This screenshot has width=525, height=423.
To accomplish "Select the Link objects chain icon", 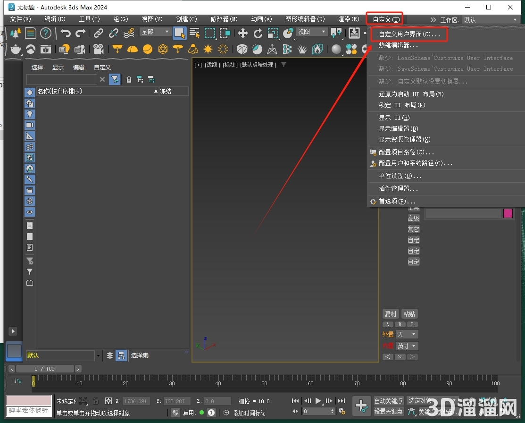I will [98, 33].
